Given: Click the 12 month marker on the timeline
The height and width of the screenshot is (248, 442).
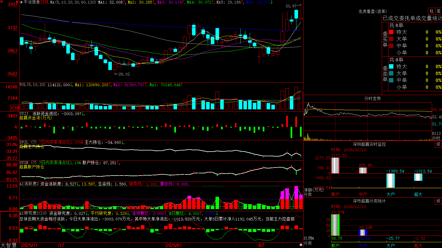Looking at the screenshot, I should [62, 245].
